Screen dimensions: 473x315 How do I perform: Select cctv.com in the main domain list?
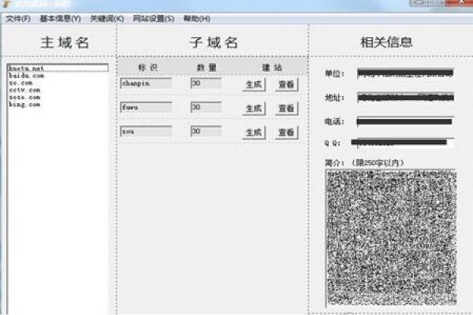[24, 90]
